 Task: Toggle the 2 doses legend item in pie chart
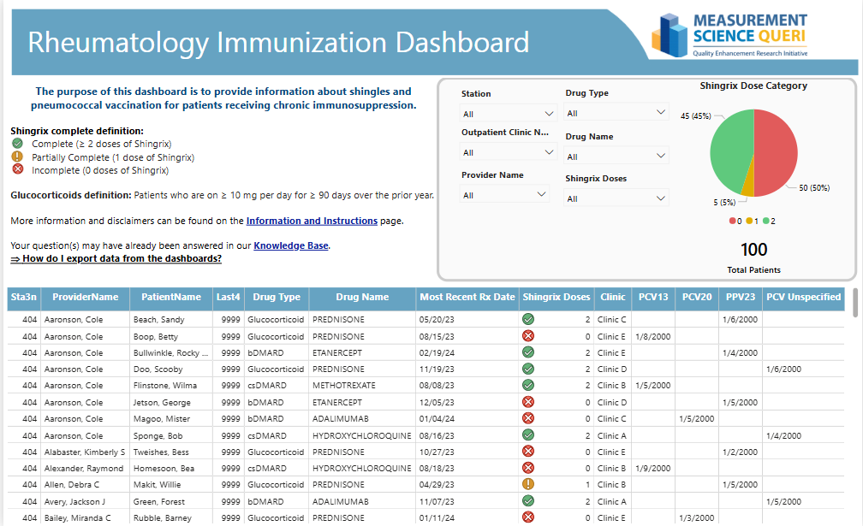point(768,222)
